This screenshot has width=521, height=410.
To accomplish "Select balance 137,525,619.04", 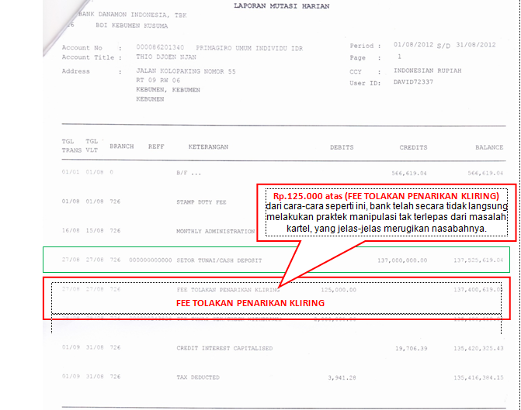I will [x=478, y=260].
